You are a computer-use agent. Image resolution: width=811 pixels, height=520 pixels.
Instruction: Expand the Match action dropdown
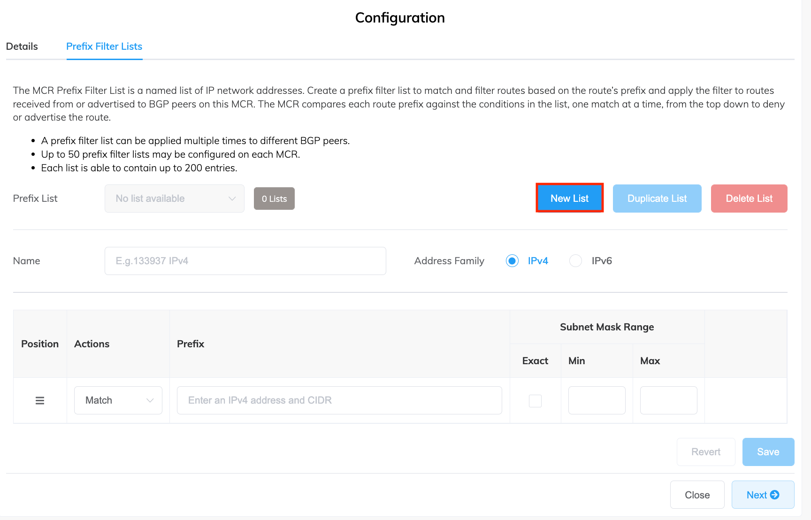coord(118,400)
